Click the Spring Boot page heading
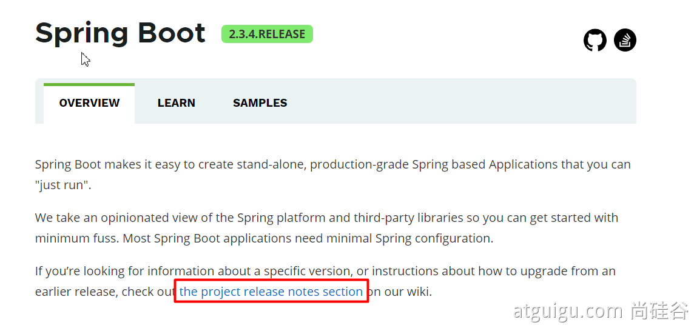This screenshot has width=694, height=328. coord(120,33)
